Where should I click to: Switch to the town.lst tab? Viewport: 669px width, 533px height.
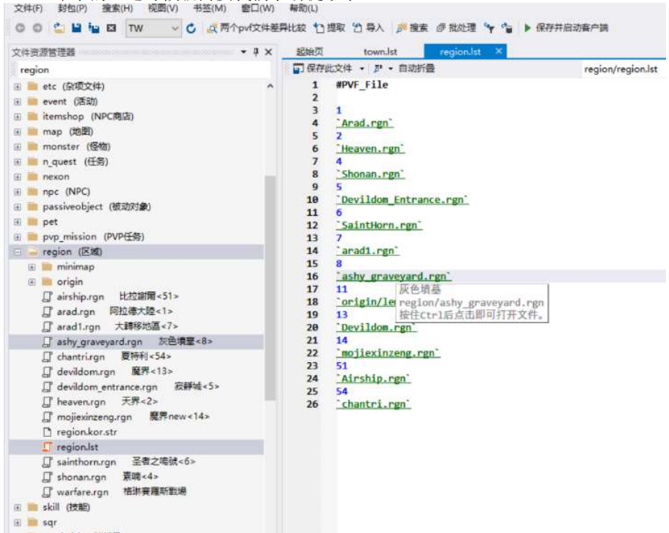tap(380, 52)
